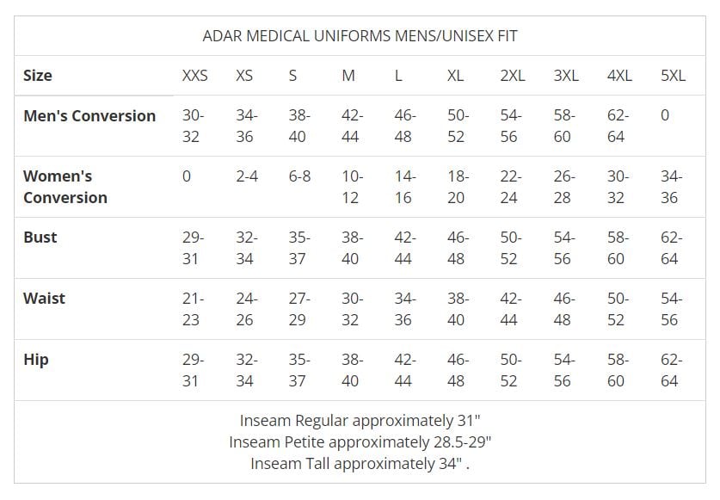Select the 5XL size column header
Screen dimensions: 720x500
coord(673,76)
